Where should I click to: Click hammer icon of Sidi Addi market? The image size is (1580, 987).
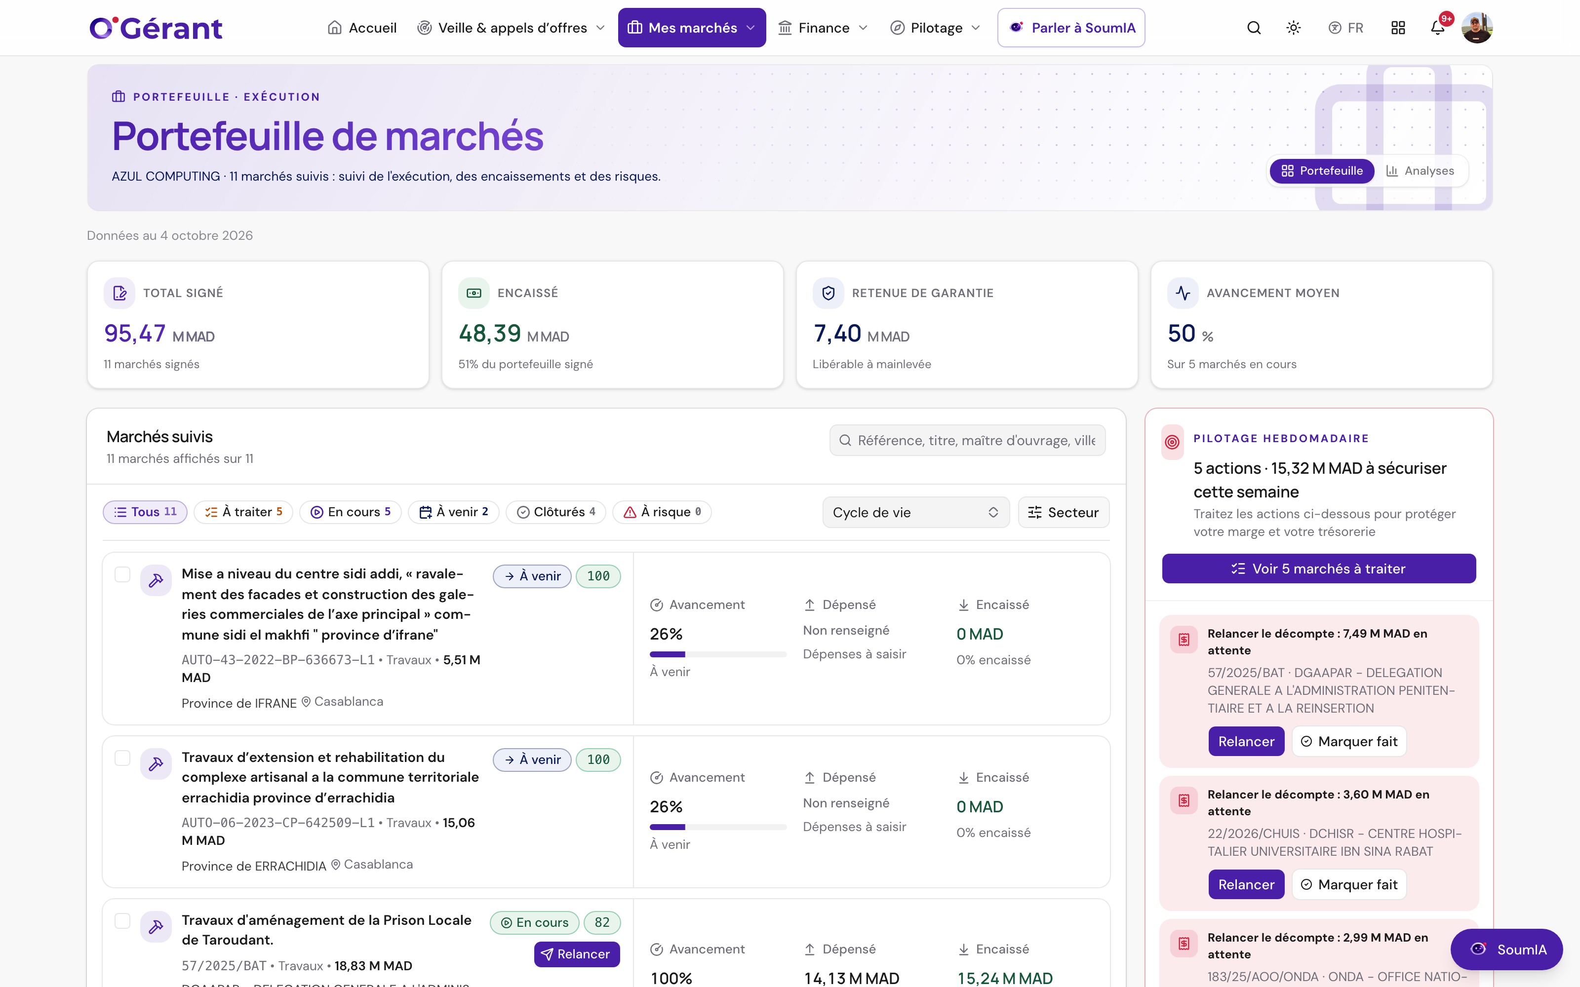(156, 580)
